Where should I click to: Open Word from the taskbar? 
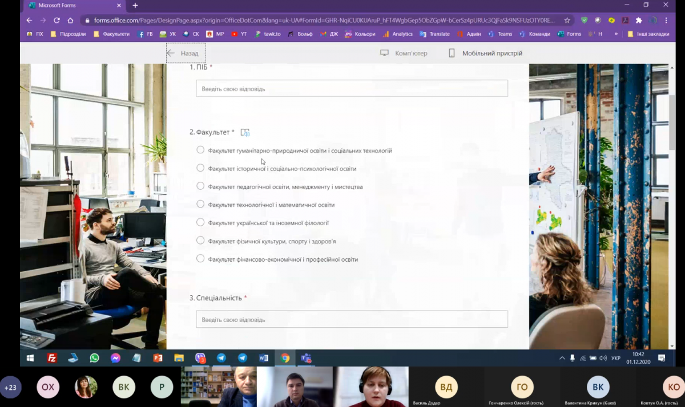(x=264, y=358)
